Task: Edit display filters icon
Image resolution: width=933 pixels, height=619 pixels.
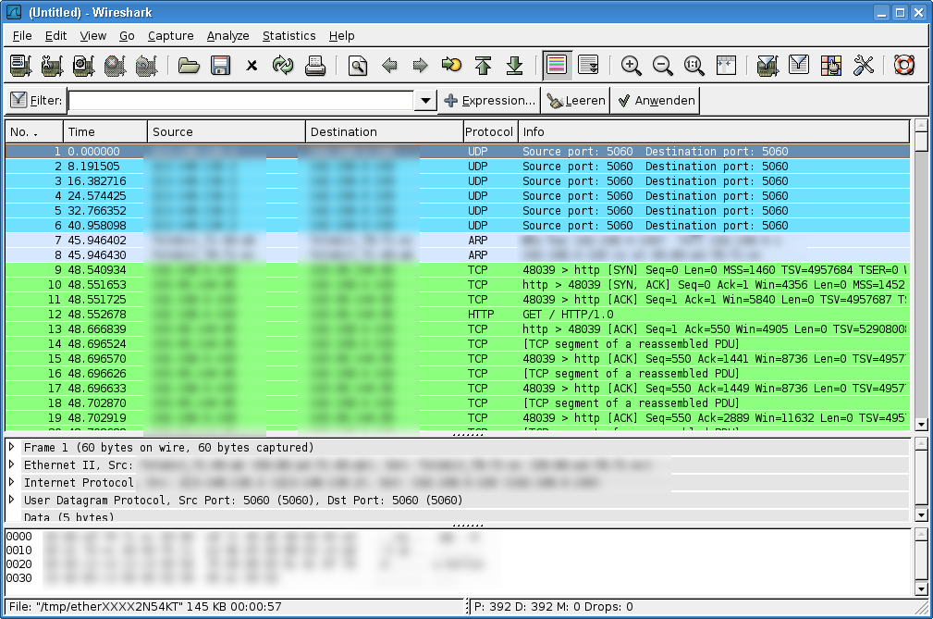Action: click(x=799, y=66)
